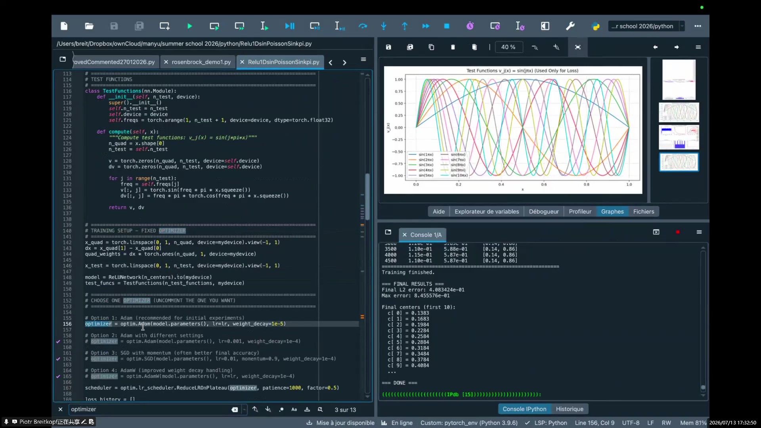Clear the find search text

point(235,410)
